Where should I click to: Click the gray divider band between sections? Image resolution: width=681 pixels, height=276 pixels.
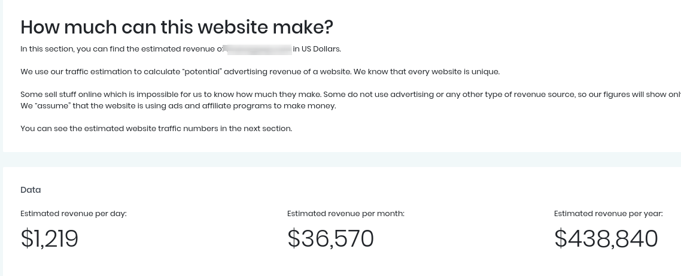pyautogui.click(x=342, y=159)
